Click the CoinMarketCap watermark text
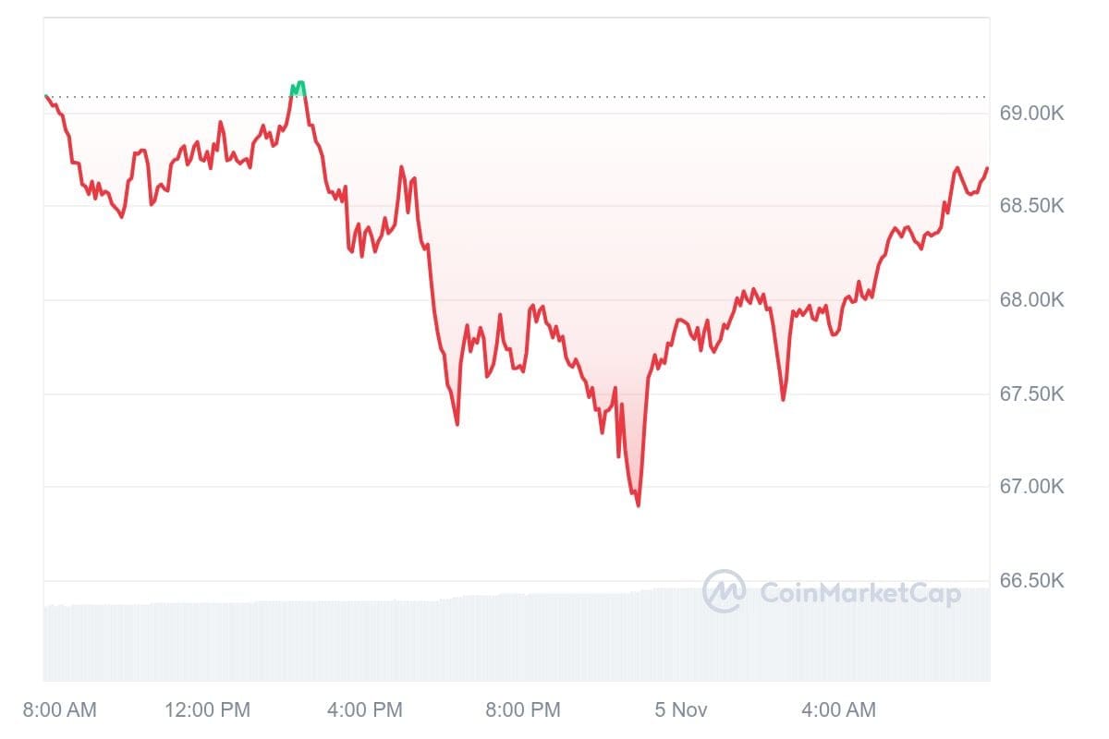 (859, 593)
